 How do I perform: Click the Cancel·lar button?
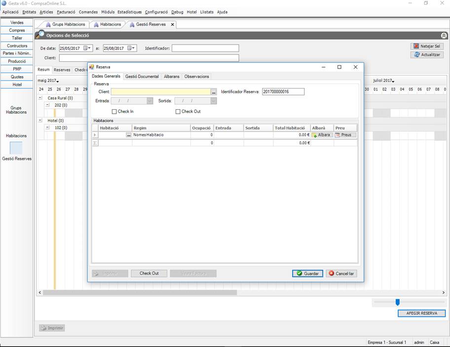pos(341,273)
